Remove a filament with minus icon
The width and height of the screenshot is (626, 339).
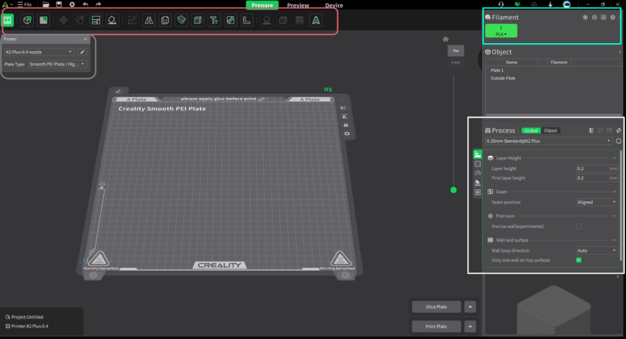[x=595, y=18]
